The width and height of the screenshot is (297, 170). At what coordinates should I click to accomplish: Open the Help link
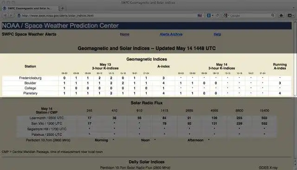coord(217,34)
